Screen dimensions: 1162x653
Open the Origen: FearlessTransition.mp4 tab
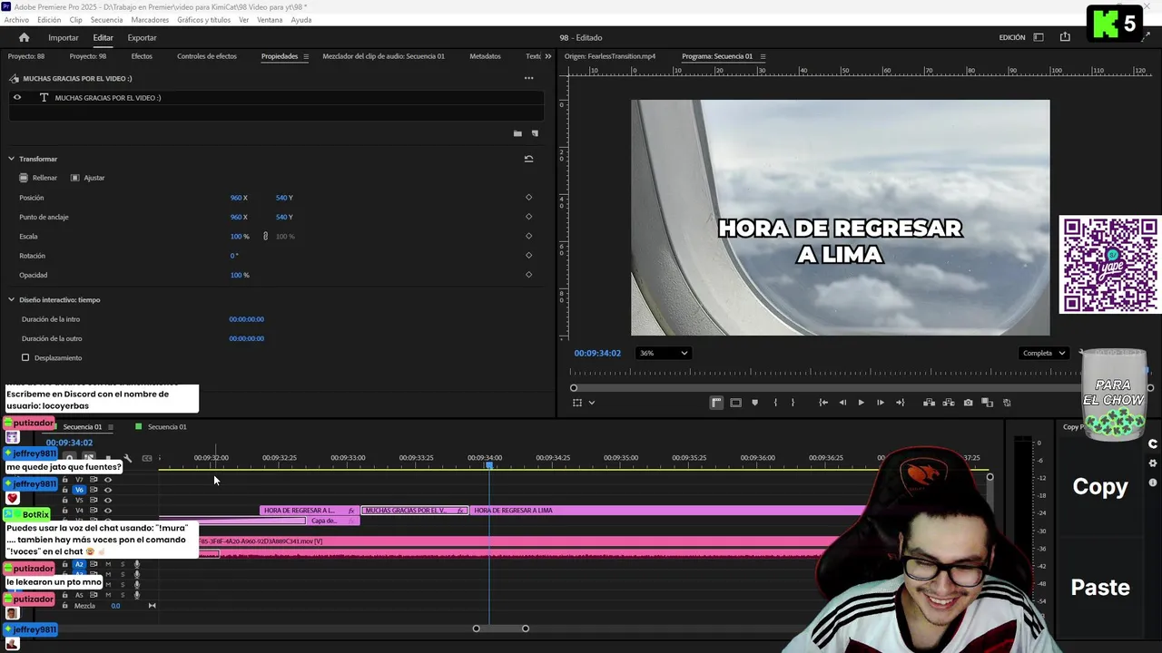coord(610,56)
